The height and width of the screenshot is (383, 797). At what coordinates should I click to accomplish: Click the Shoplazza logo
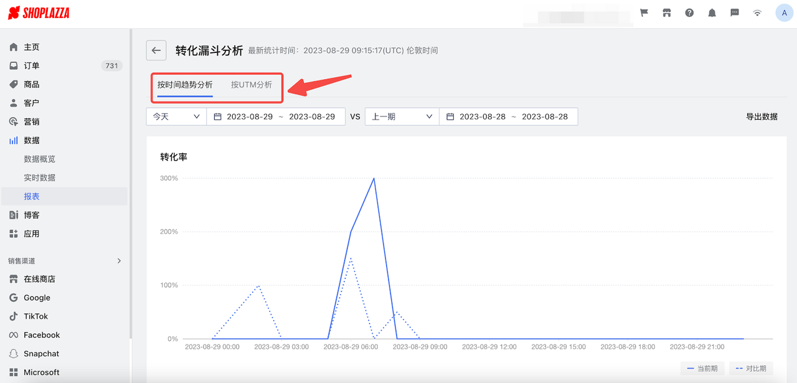[39, 13]
